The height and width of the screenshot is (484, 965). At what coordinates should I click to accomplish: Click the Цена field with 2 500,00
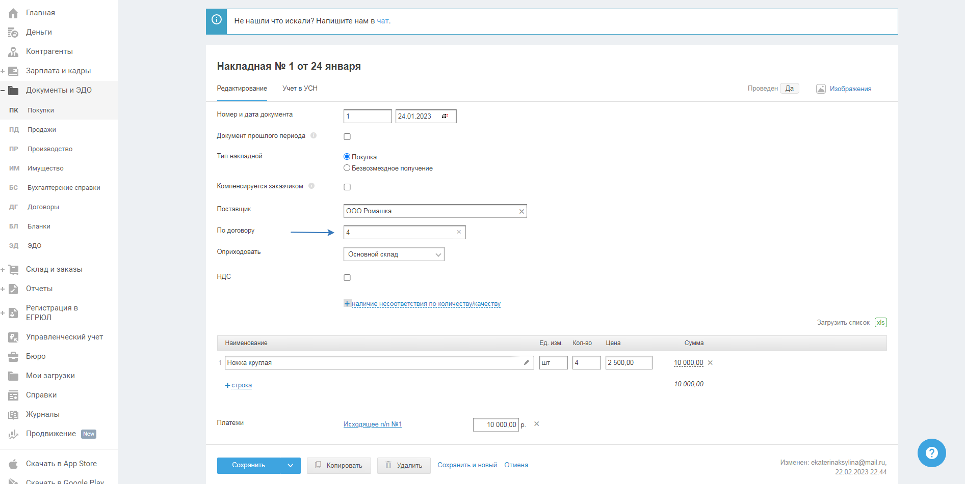tap(629, 362)
